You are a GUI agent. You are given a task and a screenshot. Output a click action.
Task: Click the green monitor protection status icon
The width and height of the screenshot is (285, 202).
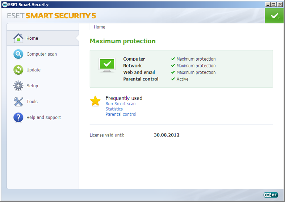107,65
